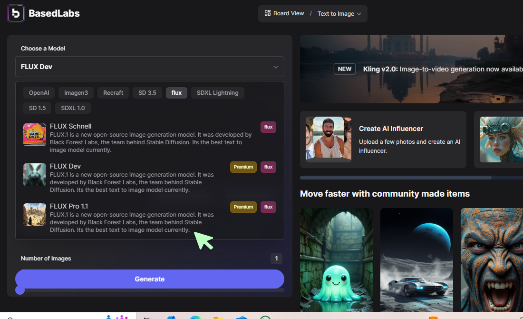
Task: Filter models by SD 3.5
Action: [147, 93]
